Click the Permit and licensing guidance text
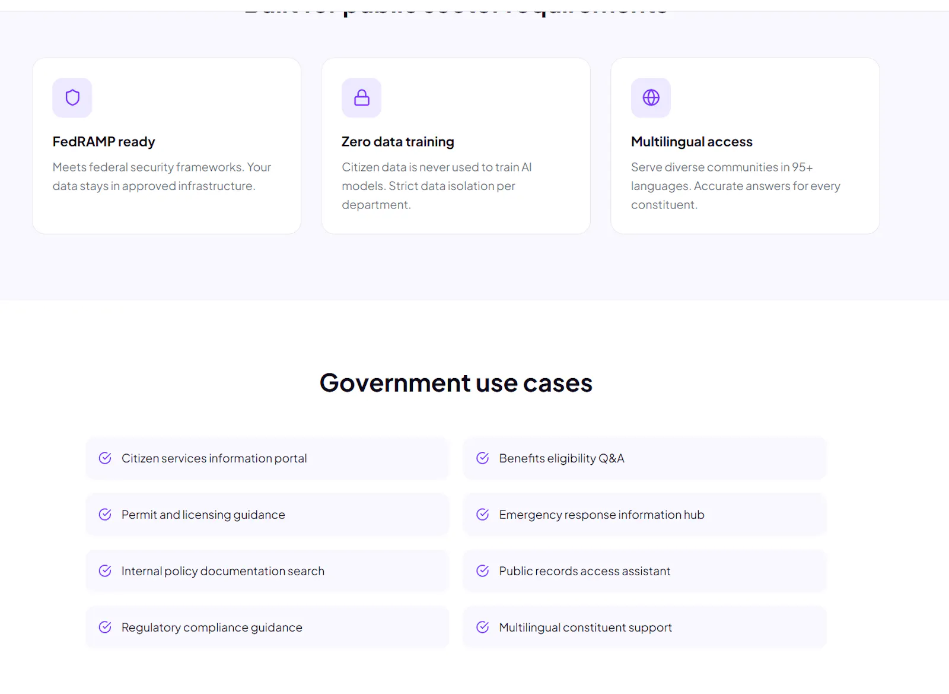This screenshot has width=949, height=694. click(203, 515)
